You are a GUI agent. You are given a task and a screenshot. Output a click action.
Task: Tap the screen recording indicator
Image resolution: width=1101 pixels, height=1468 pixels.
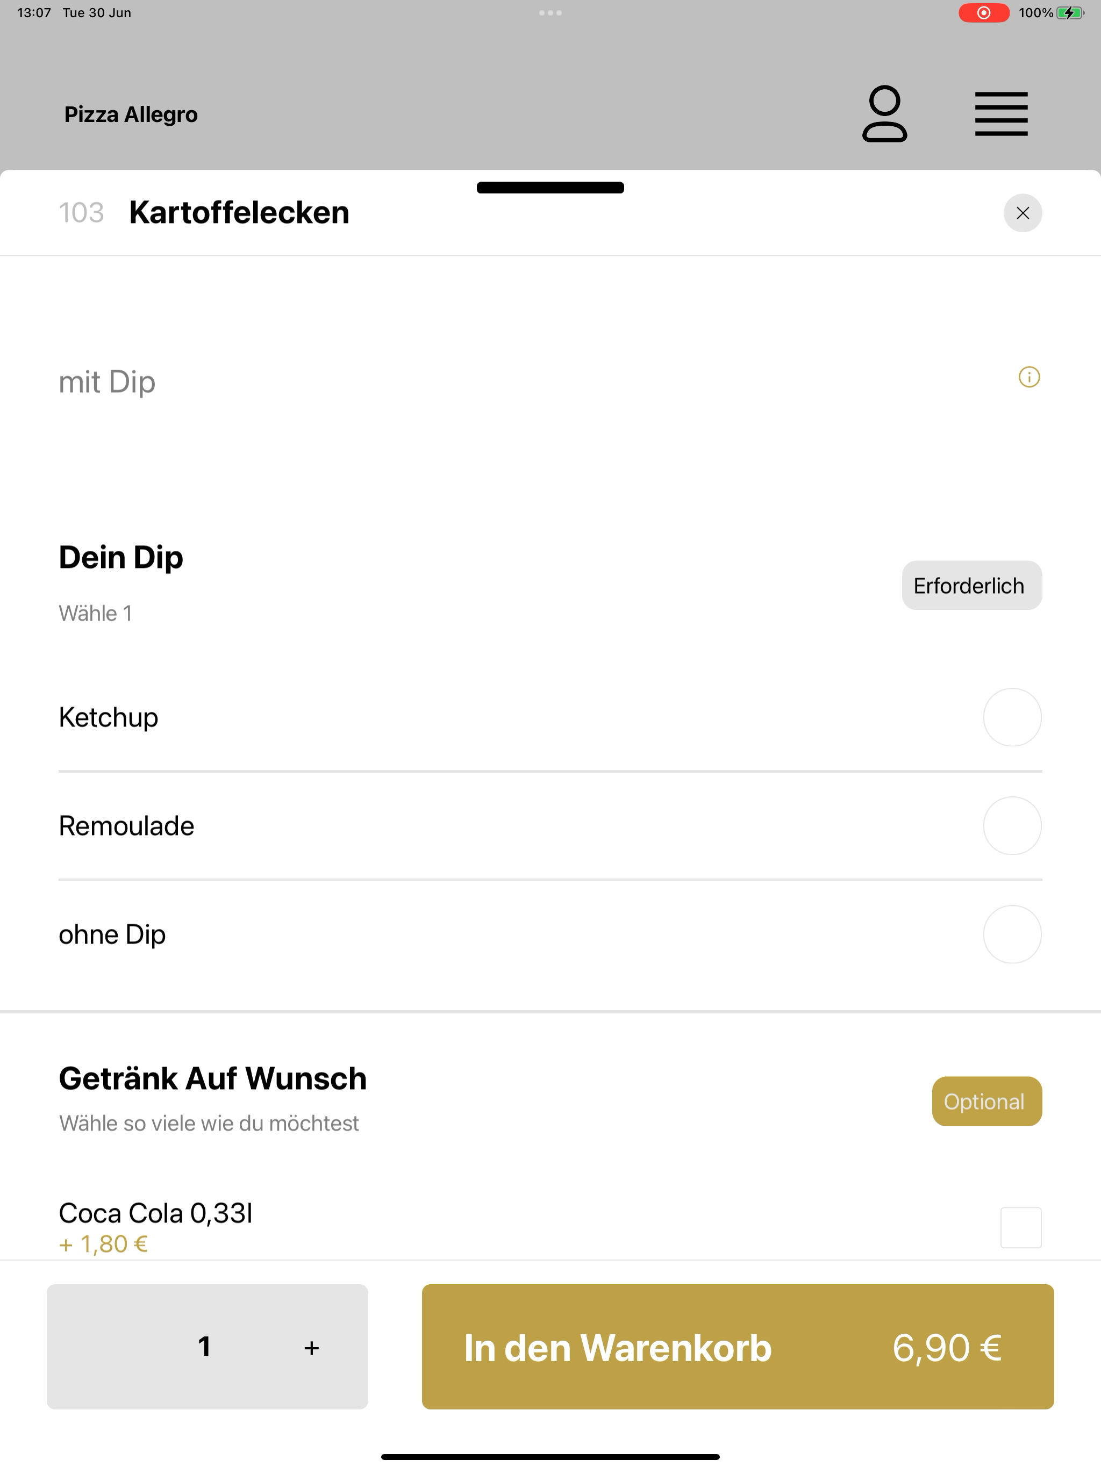(983, 12)
